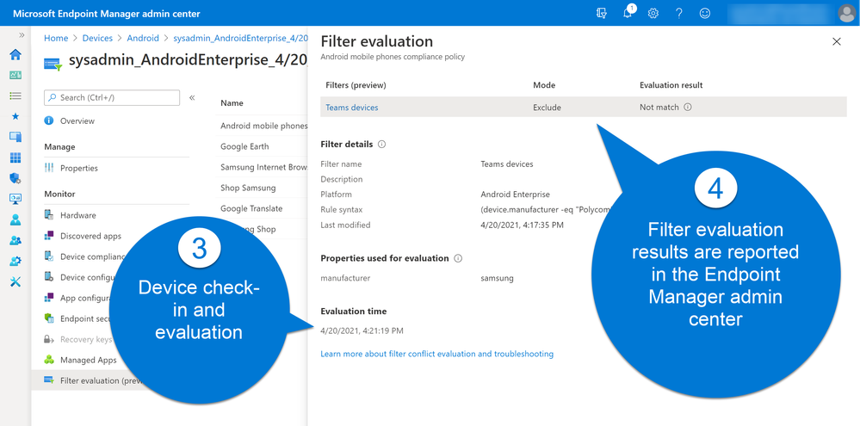The image size is (860, 426).
Task: Click the Overview info icon
Action: coord(49,120)
